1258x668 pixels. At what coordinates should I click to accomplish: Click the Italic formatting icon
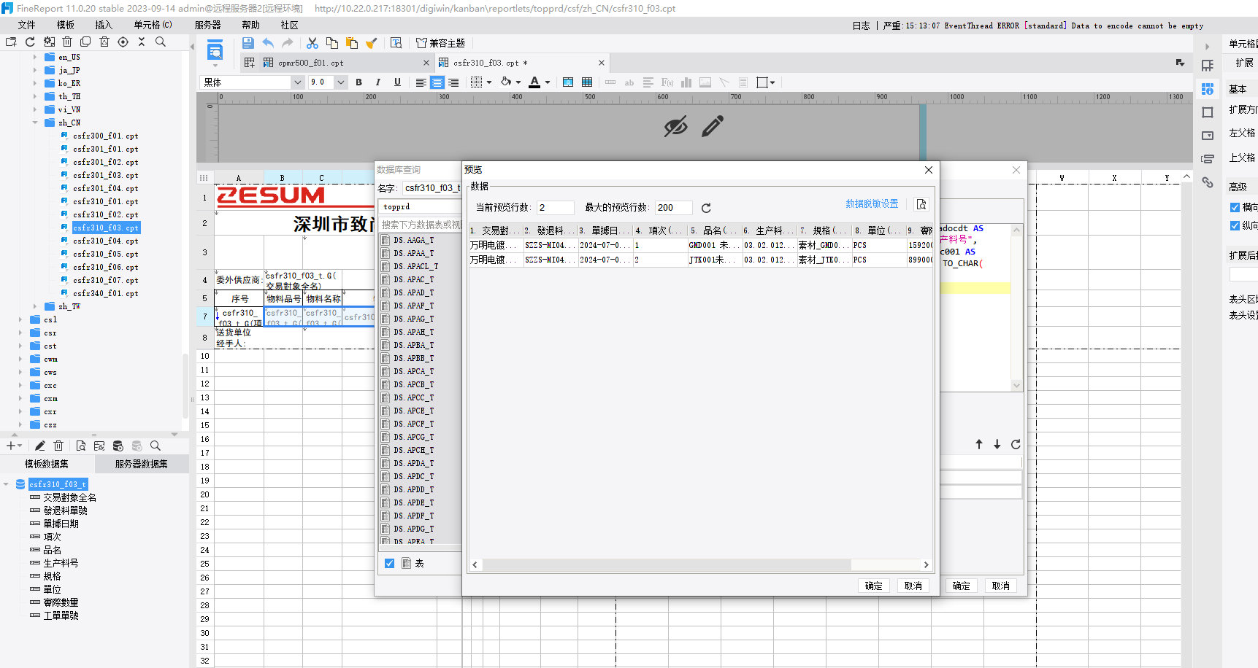pyautogui.click(x=377, y=82)
